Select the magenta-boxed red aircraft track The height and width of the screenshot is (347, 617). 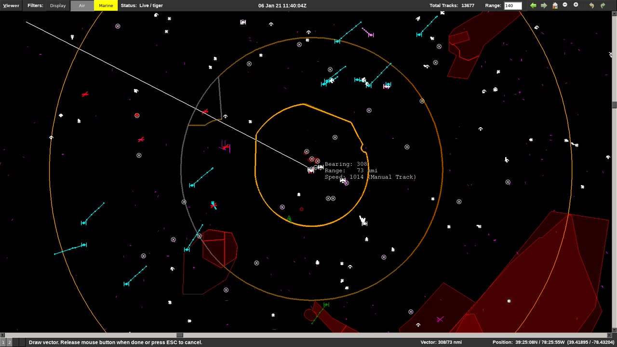point(226,147)
